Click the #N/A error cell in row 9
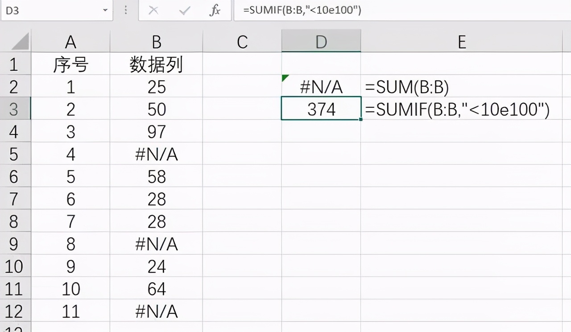571x332 pixels. pyautogui.click(x=157, y=244)
